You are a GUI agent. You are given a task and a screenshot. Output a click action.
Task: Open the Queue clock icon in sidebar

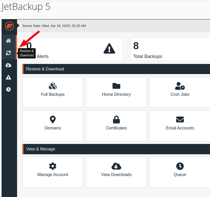point(9,89)
